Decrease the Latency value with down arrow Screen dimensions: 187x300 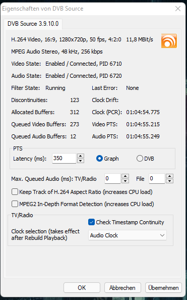click(x=81, y=161)
